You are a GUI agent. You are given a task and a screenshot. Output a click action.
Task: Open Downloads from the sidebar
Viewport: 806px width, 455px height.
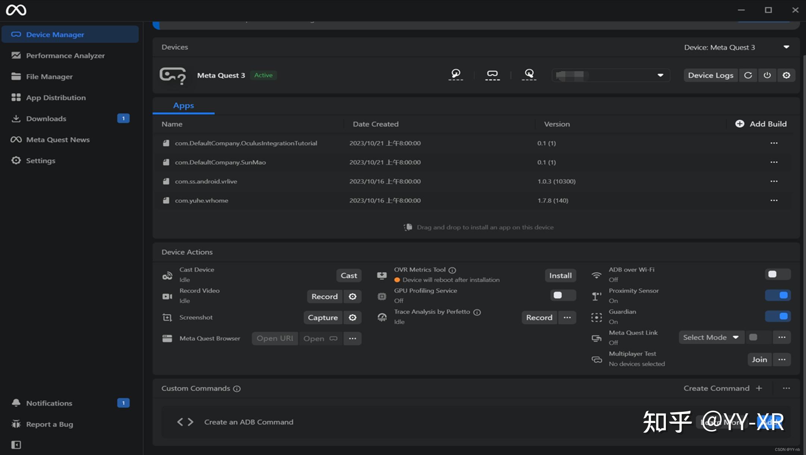click(45, 118)
